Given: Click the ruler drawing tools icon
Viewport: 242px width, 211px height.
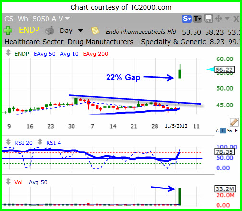Looking at the screenshot, I should click(x=234, y=122).
